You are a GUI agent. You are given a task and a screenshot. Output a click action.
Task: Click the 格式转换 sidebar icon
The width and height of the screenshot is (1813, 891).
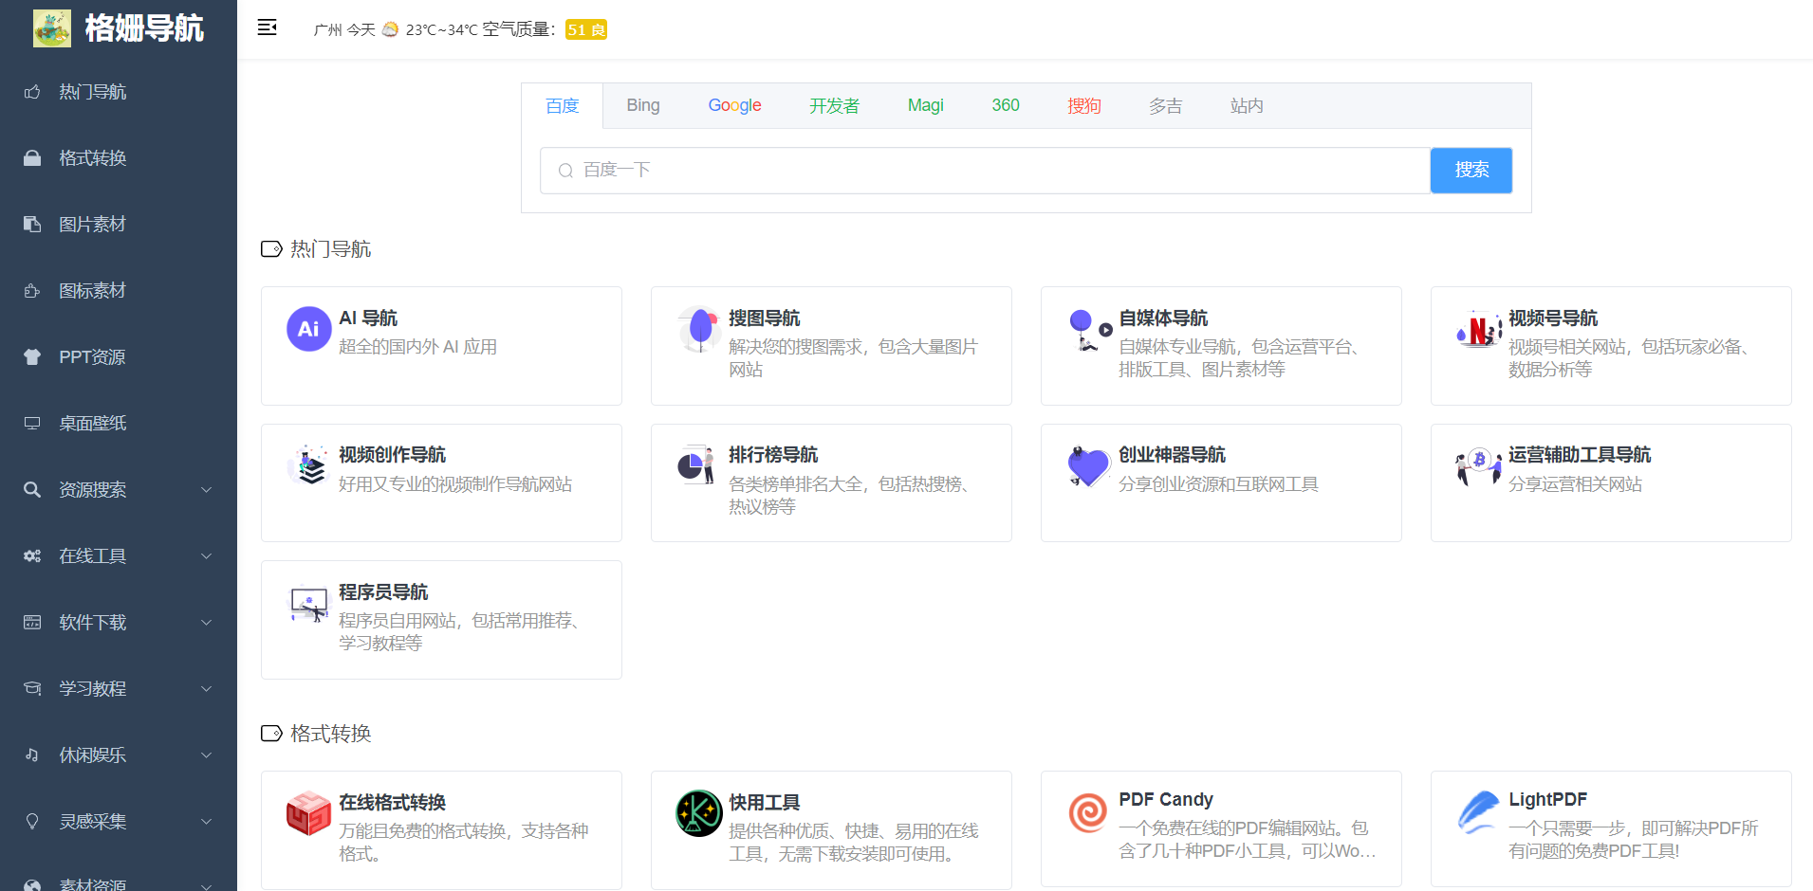point(32,158)
